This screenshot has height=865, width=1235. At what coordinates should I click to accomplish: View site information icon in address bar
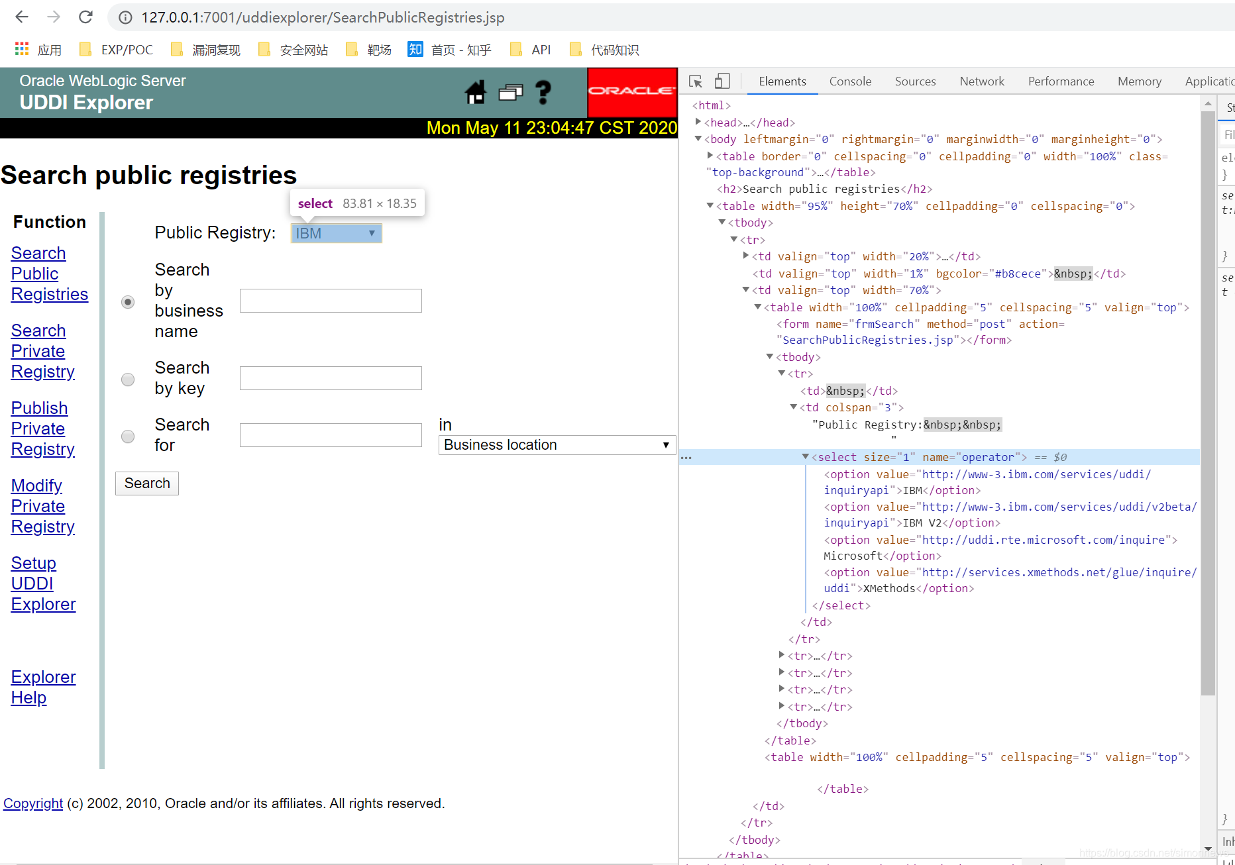coord(125,18)
